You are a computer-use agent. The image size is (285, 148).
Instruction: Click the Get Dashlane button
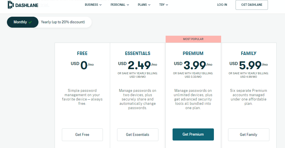coord(251,5)
